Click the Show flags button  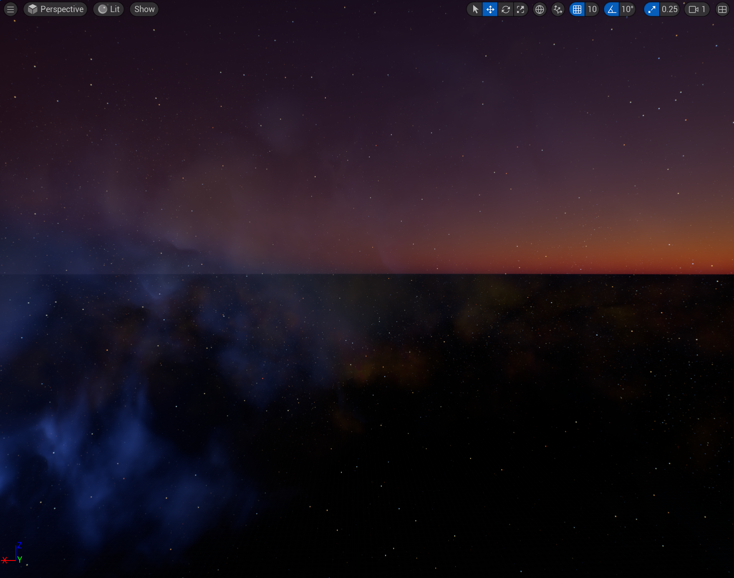coord(144,9)
